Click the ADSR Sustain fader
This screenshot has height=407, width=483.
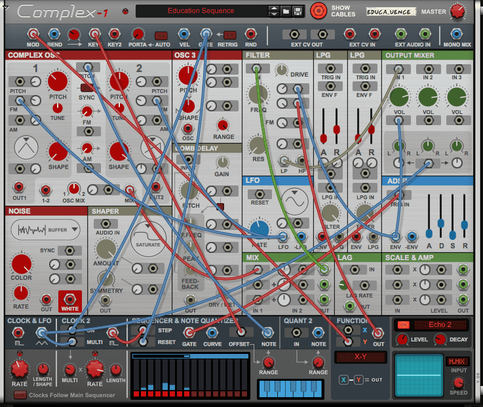pos(452,235)
